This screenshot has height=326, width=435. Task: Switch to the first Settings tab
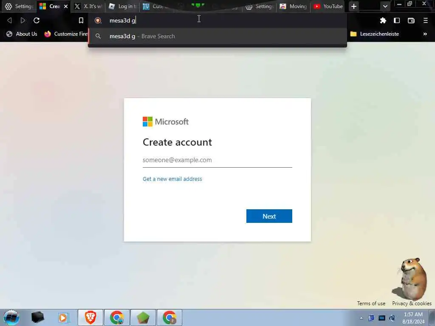click(x=19, y=6)
